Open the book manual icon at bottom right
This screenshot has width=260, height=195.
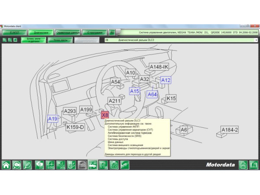[x=254, y=165]
